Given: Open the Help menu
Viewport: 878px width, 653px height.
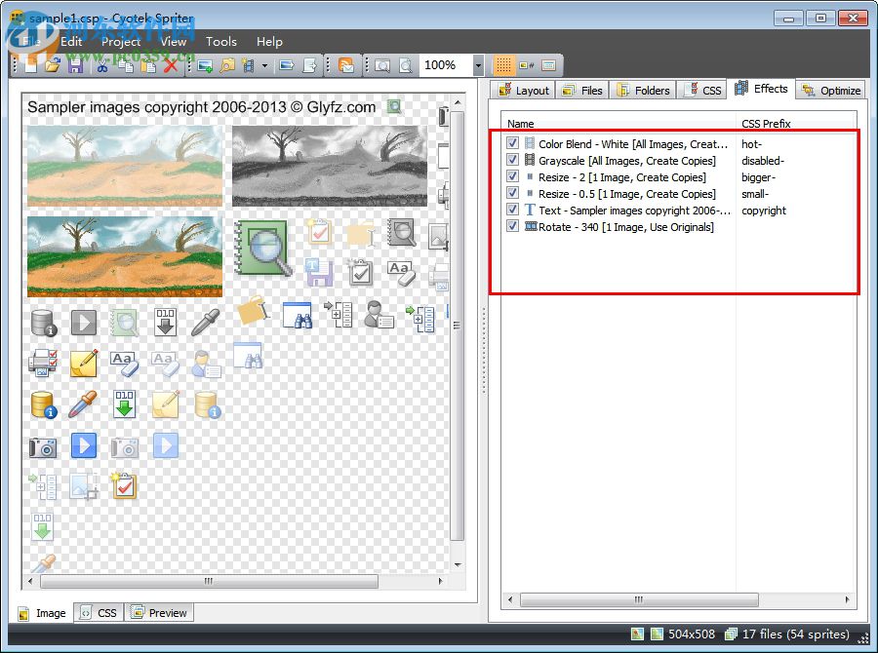Looking at the screenshot, I should point(269,41).
